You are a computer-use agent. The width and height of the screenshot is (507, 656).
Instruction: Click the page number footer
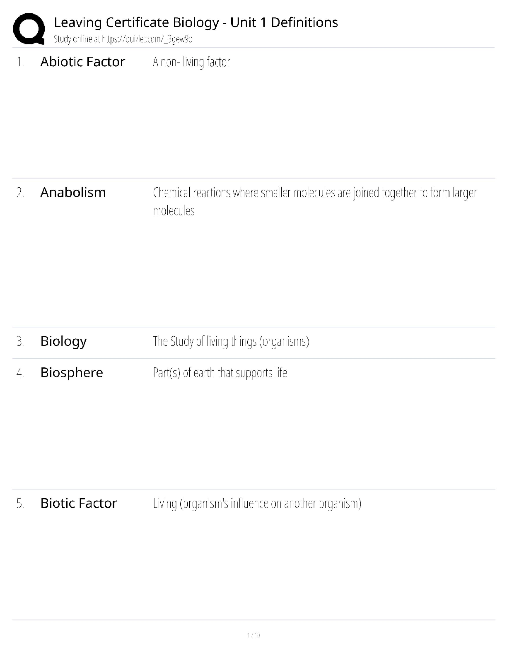254,635
